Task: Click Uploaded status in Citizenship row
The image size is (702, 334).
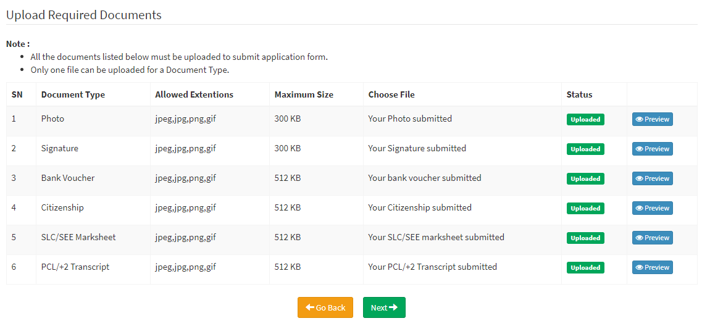Action: coord(585,208)
